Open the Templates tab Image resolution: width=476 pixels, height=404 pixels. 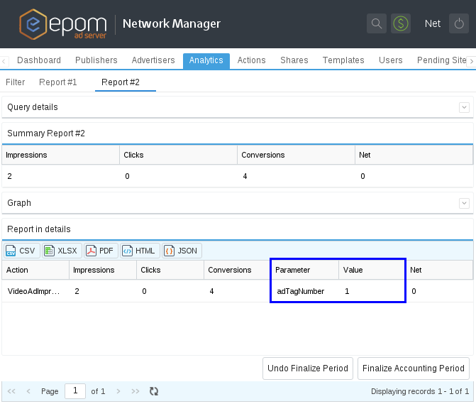coord(343,60)
